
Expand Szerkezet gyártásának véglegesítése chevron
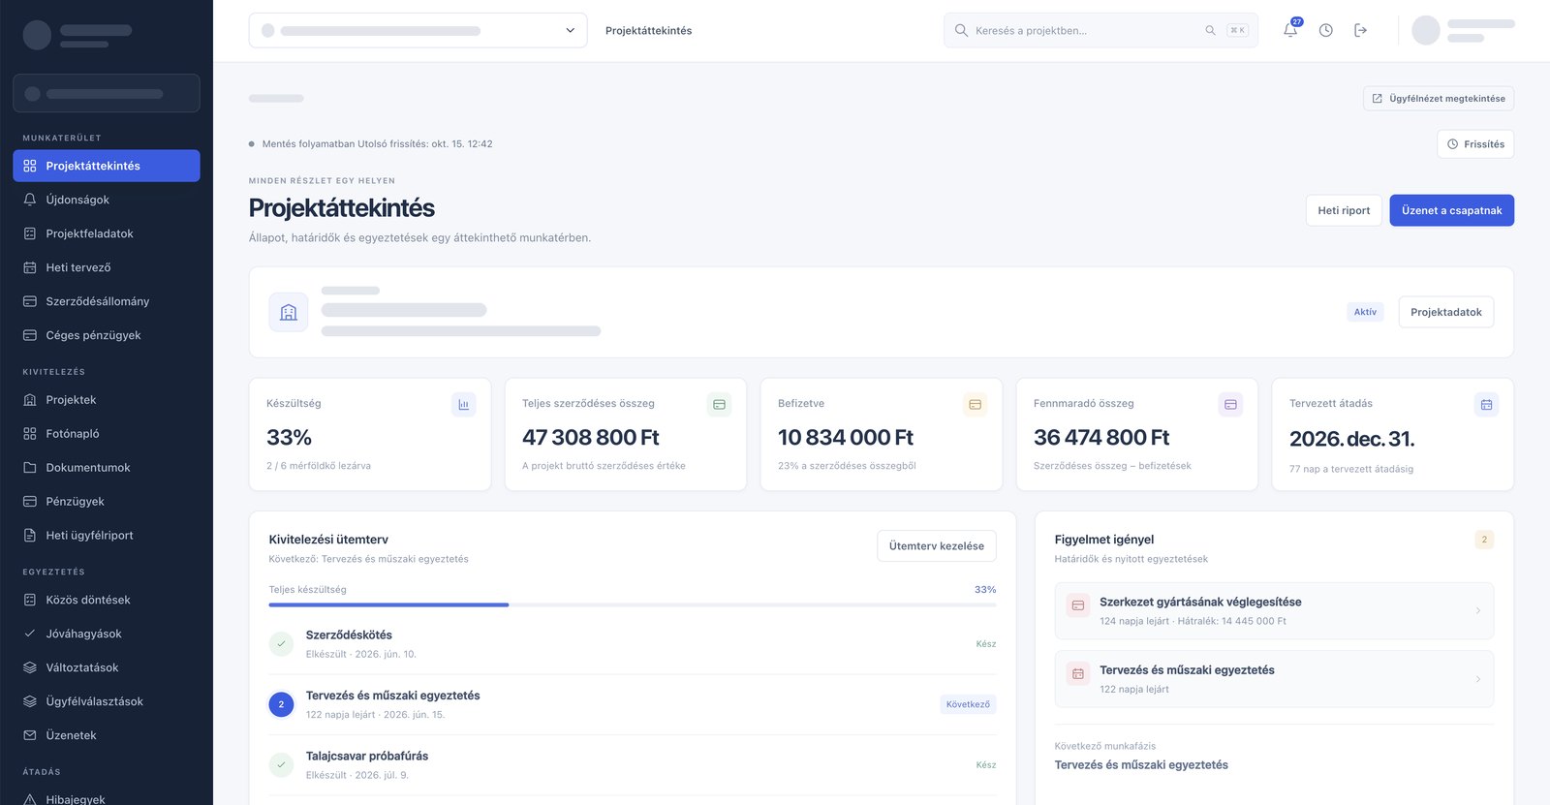pyautogui.click(x=1478, y=610)
